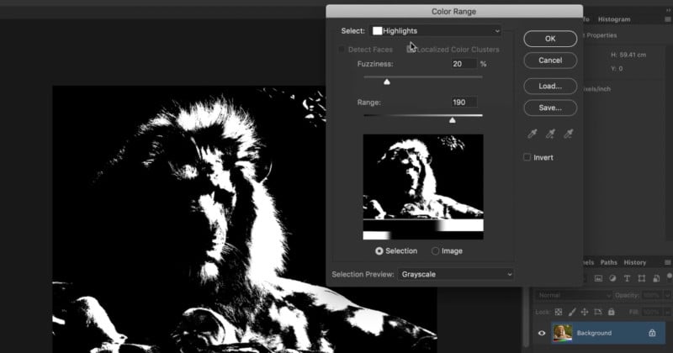Confirm with the OK button
673x353 pixels.
click(x=550, y=39)
